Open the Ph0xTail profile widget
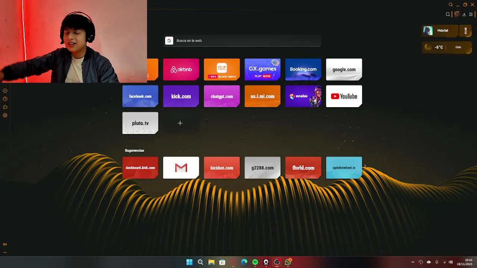Image resolution: width=477 pixels, height=268 pixels. point(440,31)
